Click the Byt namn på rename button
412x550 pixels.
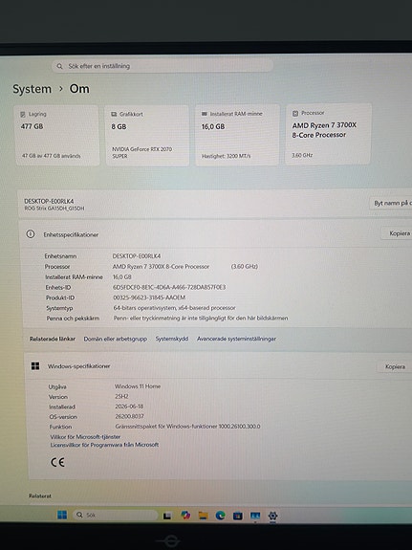[392, 203]
